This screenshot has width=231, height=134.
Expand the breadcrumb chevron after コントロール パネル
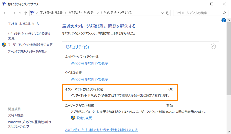(65, 13)
